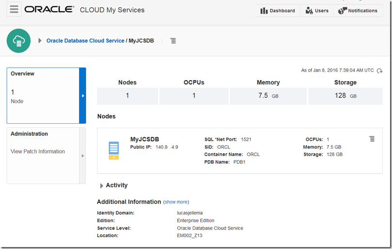Open the hamburger navigation menu
Screen dimensions: 392x249
(14, 10)
